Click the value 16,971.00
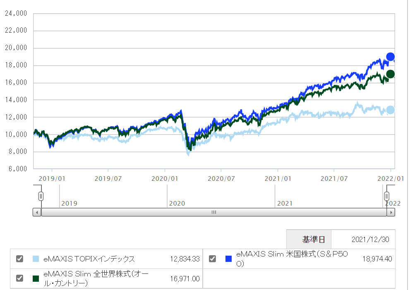The image size is (410, 290). click(x=185, y=279)
